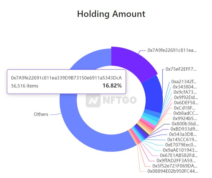This screenshot has width=212, height=178.
Task: Click the 0x9f92Dd... address label
Action: coord(186,97)
